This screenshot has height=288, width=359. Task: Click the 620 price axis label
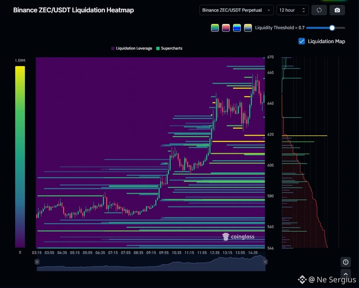tap(270, 134)
